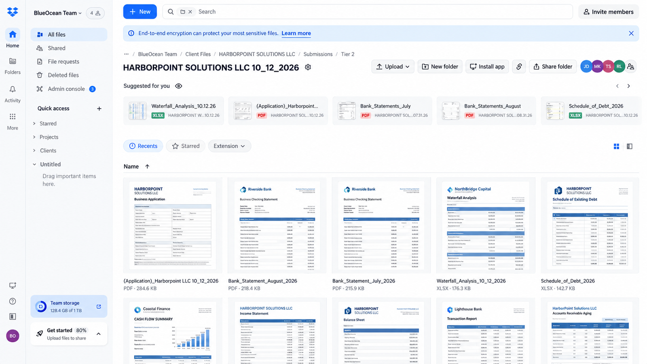Click the settings gear next to folder title
Image resolution: width=647 pixels, height=364 pixels.
pyautogui.click(x=308, y=67)
